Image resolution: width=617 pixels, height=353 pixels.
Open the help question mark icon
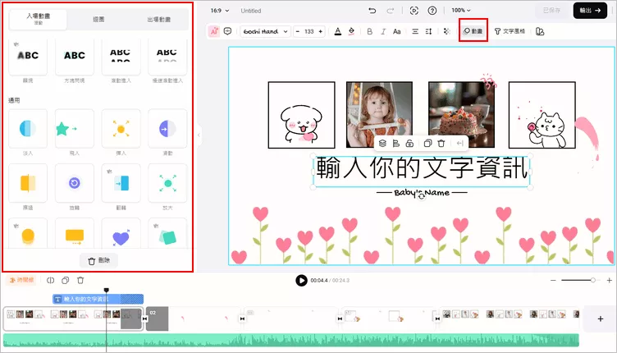coord(432,11)
